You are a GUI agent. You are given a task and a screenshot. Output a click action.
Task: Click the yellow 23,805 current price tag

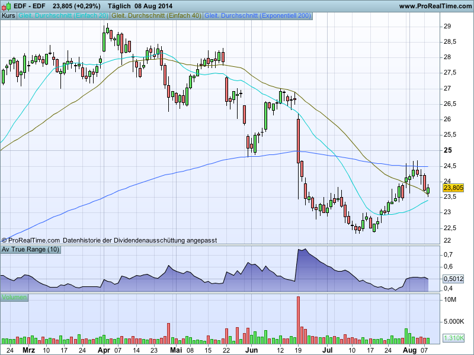coord(453,188)
